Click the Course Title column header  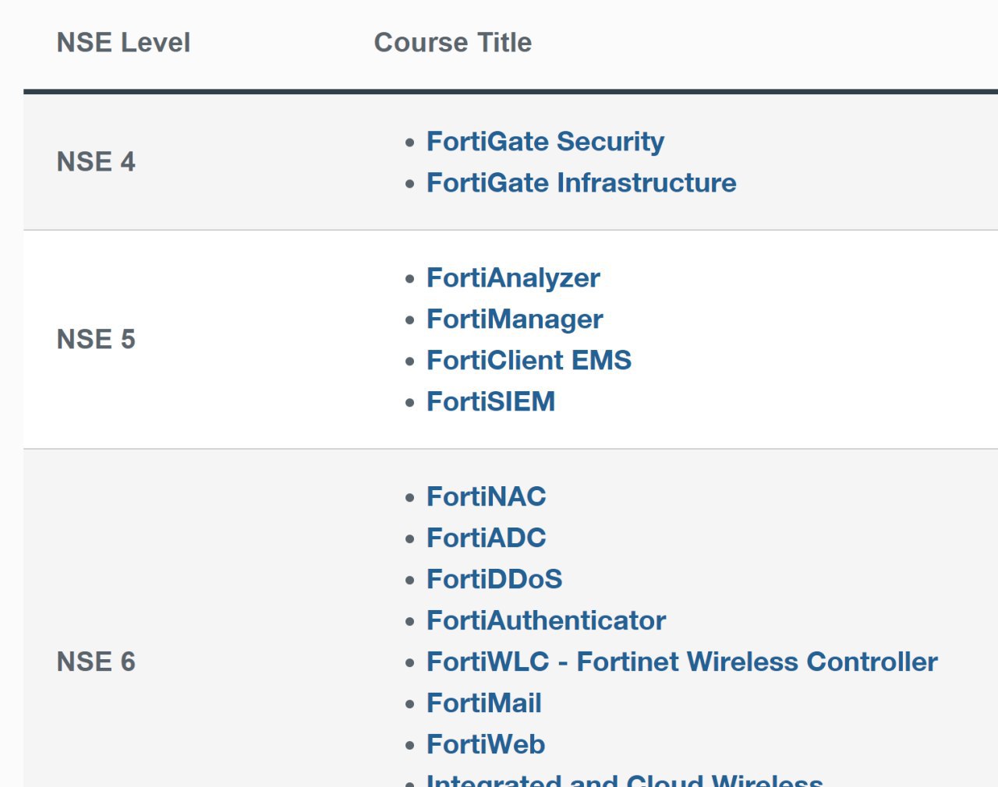pos(452,43)
